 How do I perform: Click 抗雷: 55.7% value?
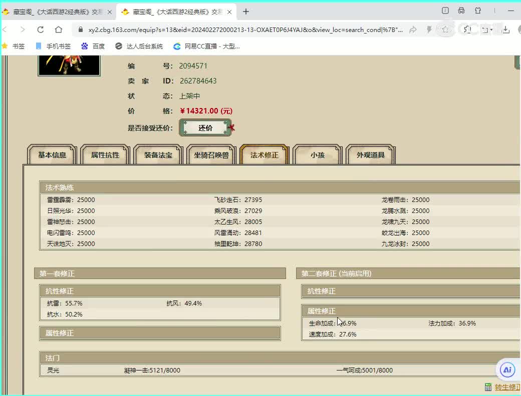click(65, 303)
